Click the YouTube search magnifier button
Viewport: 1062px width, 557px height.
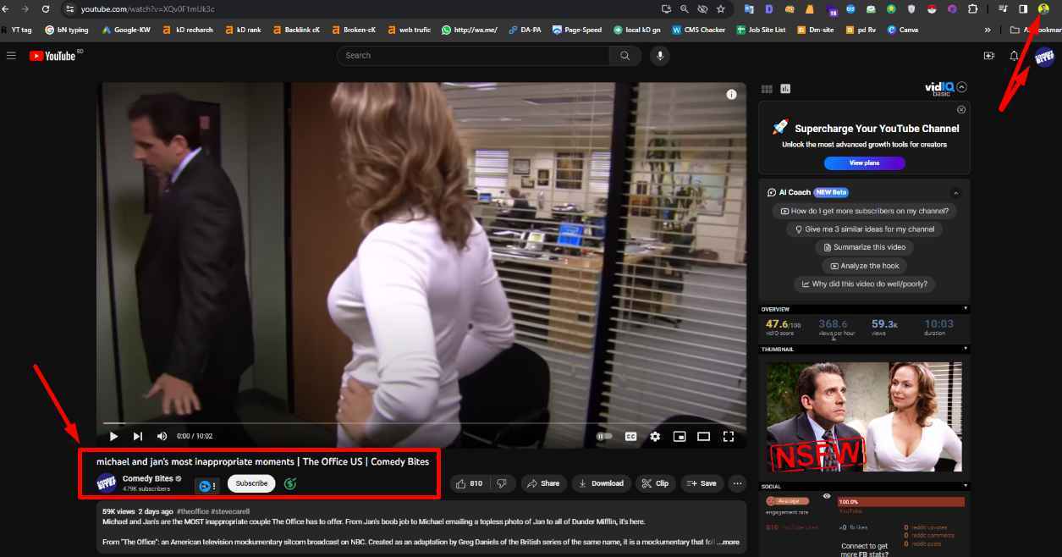click(625, 56)
